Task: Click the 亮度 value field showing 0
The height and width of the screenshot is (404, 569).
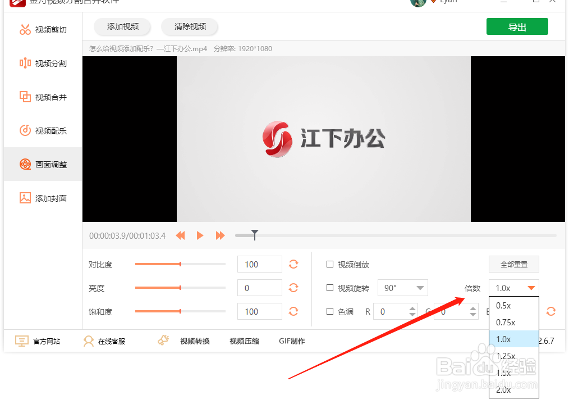Action: coord(260,288)
